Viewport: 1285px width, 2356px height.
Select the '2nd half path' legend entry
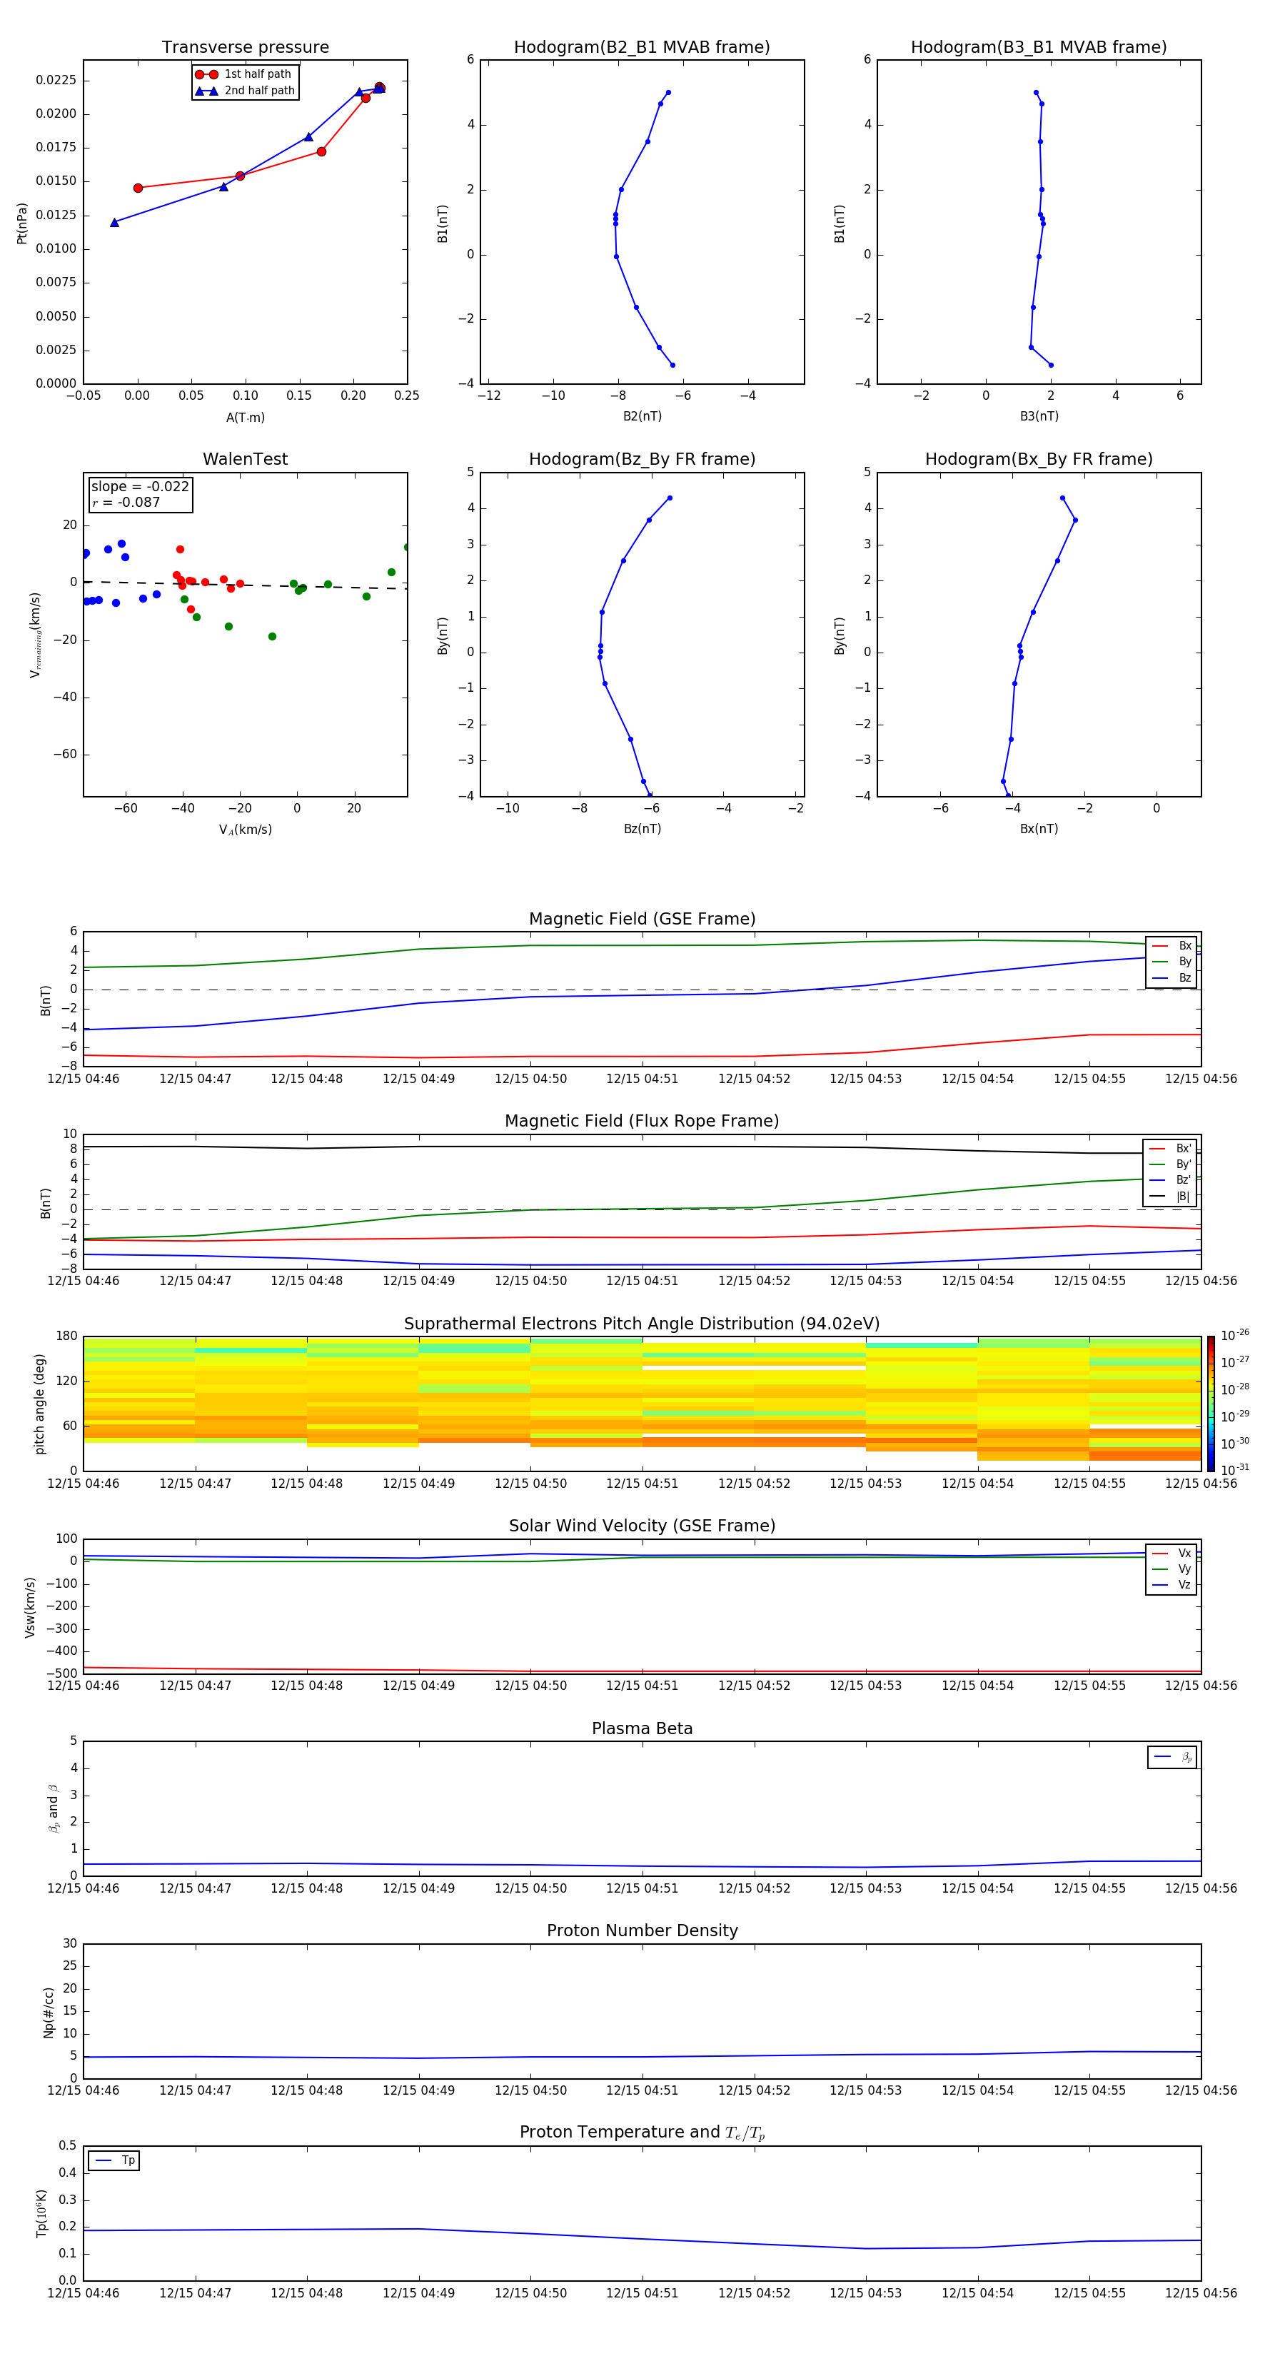coord(243,91)
